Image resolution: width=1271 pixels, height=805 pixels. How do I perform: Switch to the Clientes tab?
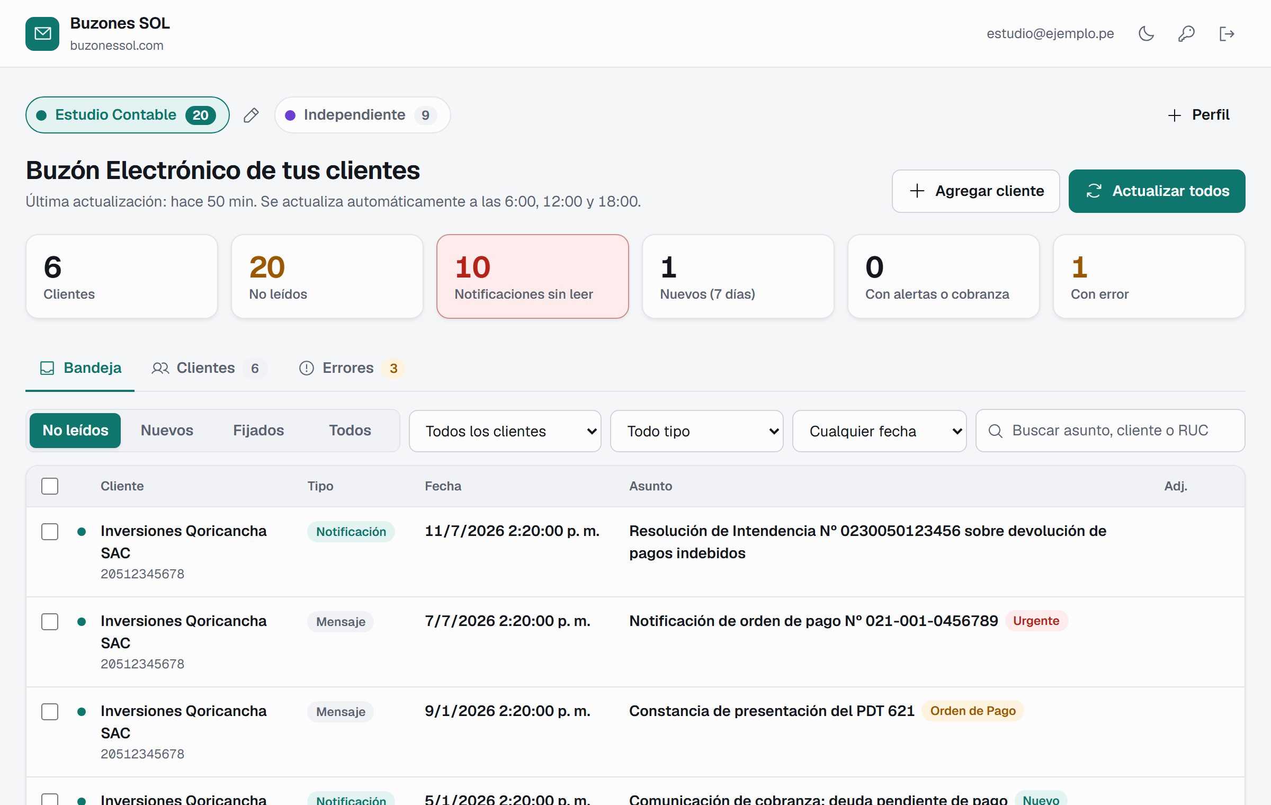(209, 368)
